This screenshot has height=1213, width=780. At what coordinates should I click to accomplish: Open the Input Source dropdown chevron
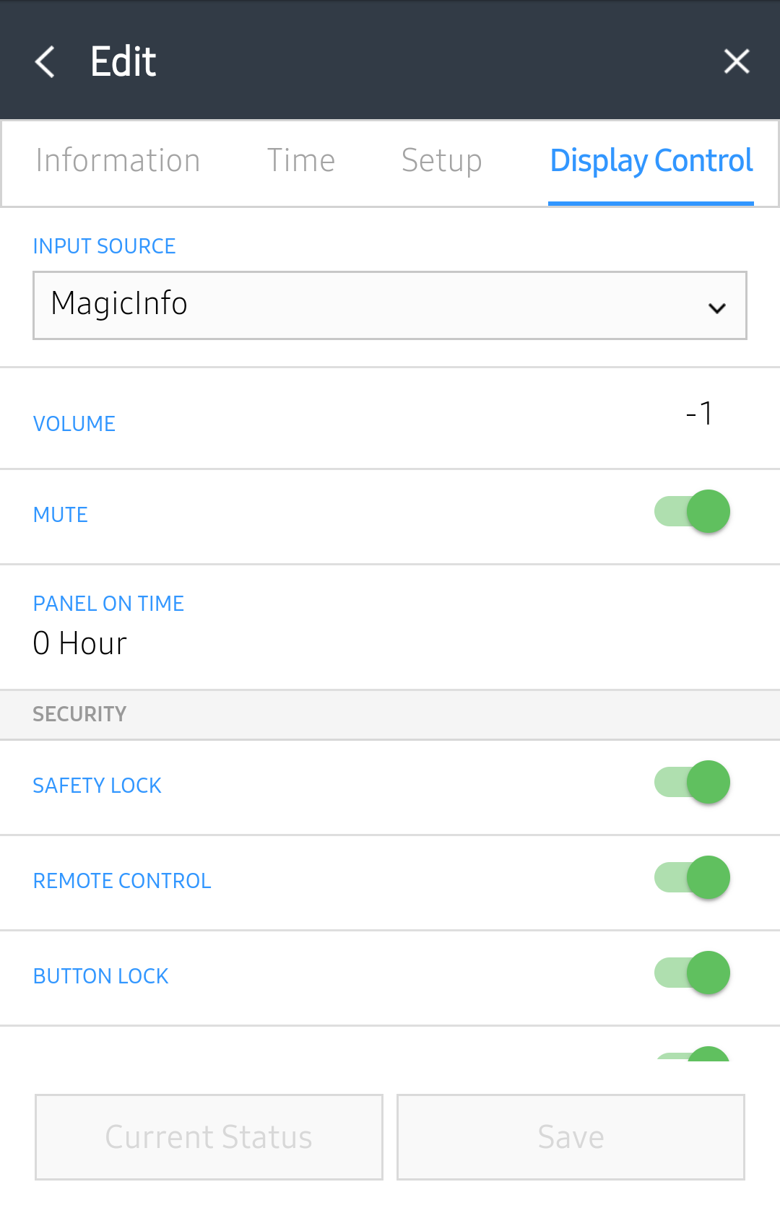click(x=717, y=307)
